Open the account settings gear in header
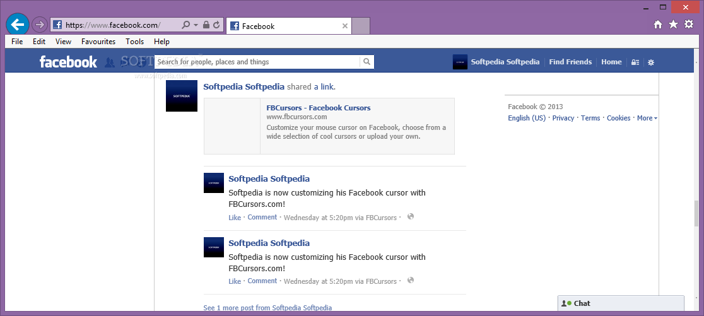Screen dimensions: 704x316 coord(651,62)
